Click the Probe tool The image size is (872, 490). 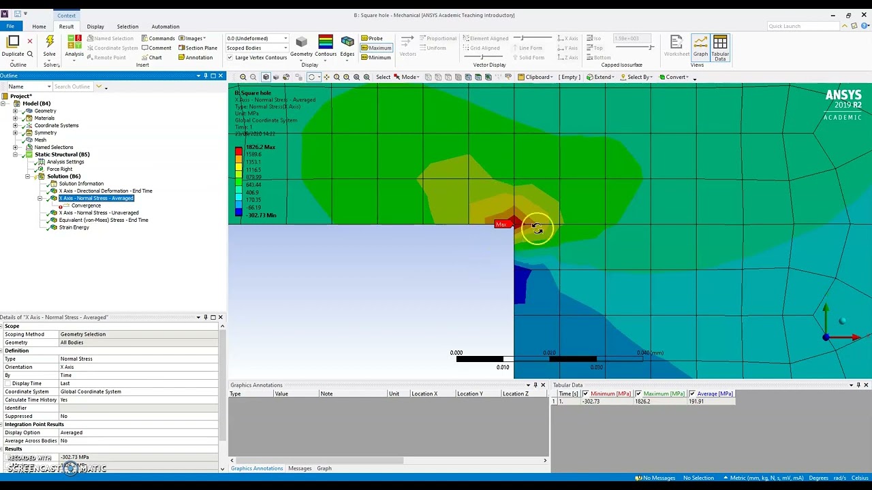pyautogui.click(x=372, y=38)
